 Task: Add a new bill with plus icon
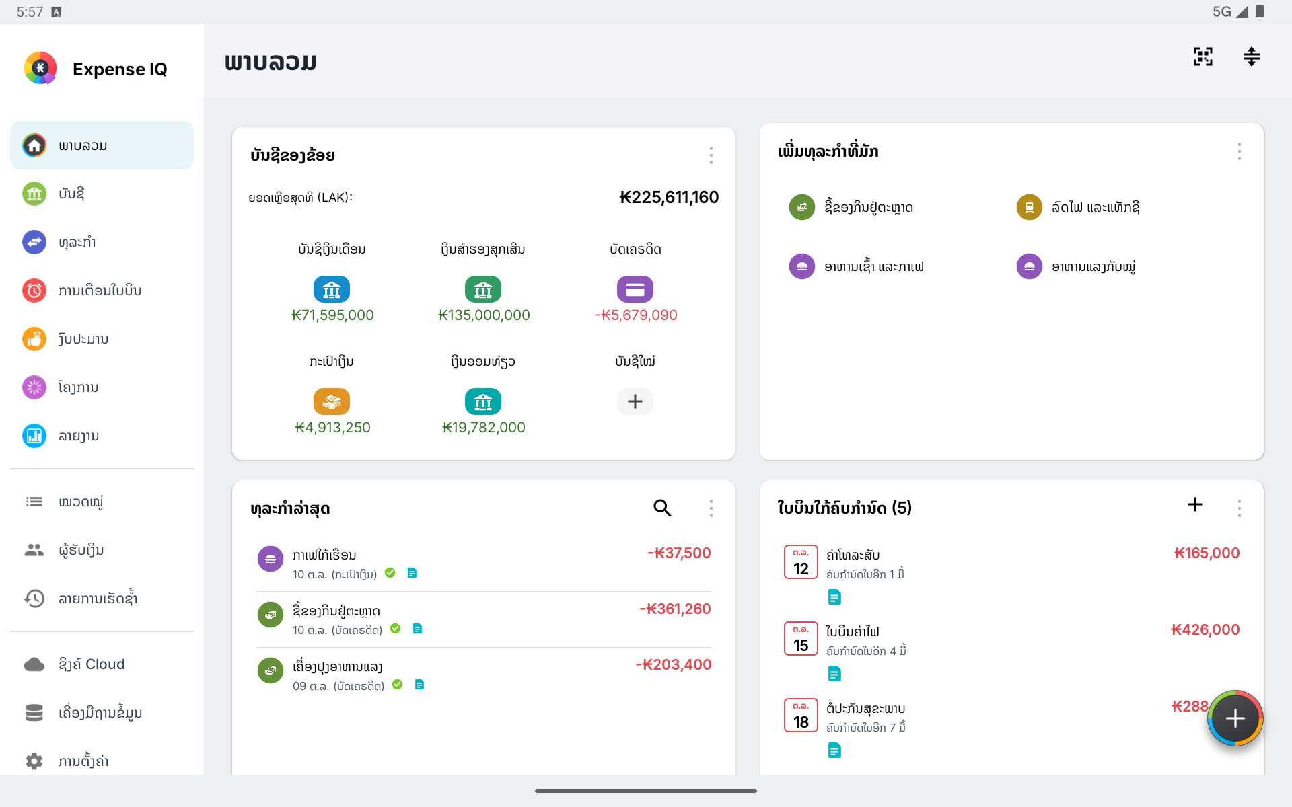[1195, 504]
